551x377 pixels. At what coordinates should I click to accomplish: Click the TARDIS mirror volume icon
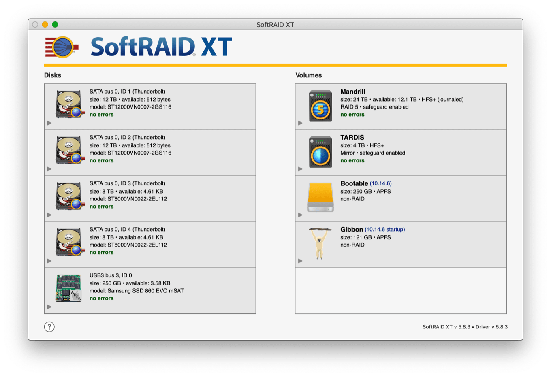pyautogui.click(x=320, y=152)
